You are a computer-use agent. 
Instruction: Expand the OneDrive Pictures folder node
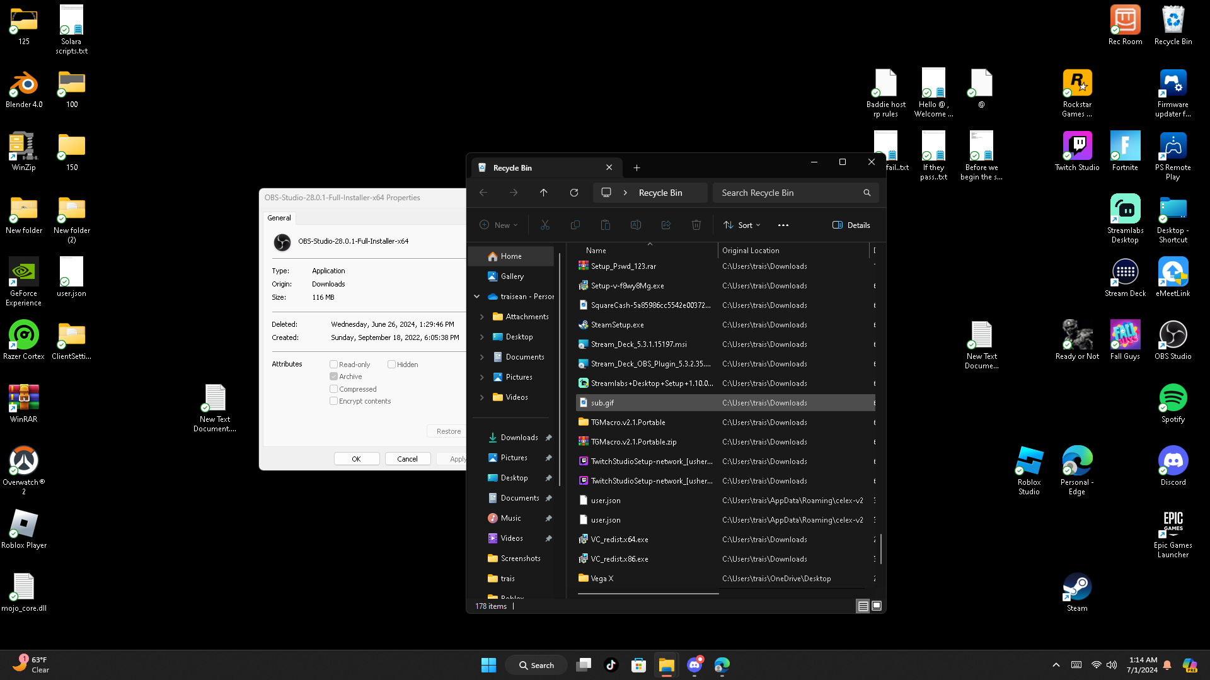point(482,377)
